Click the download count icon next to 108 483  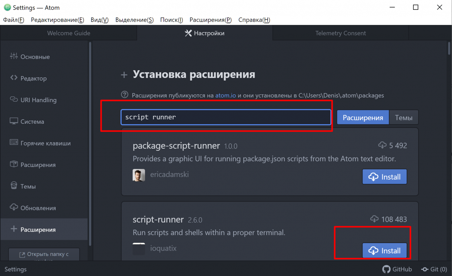pos(374,219)
